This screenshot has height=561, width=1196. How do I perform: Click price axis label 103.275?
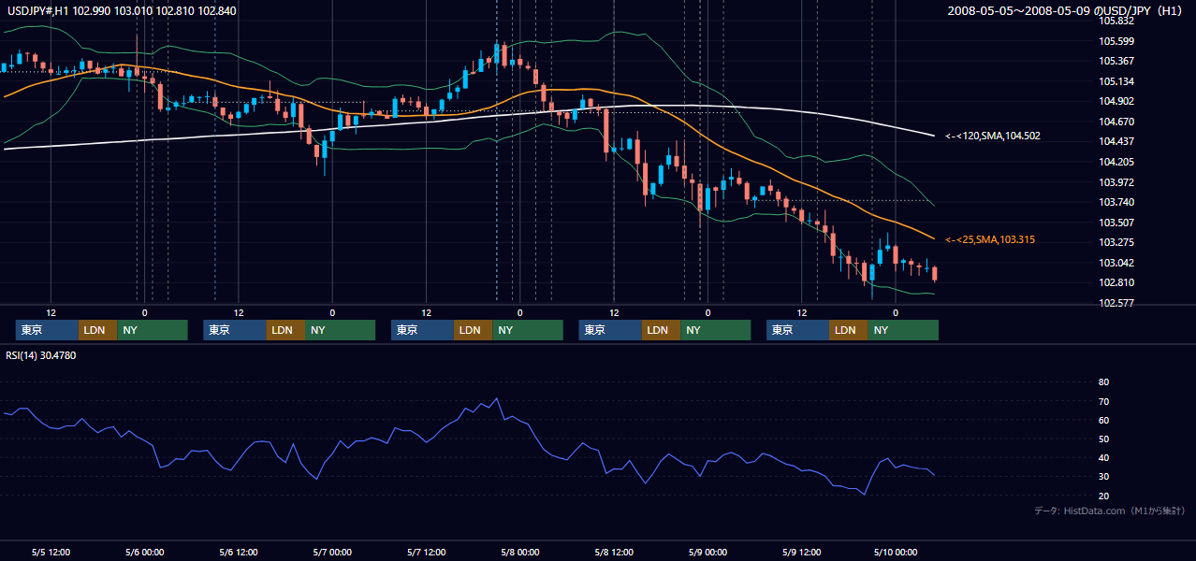click(1116, 243)
